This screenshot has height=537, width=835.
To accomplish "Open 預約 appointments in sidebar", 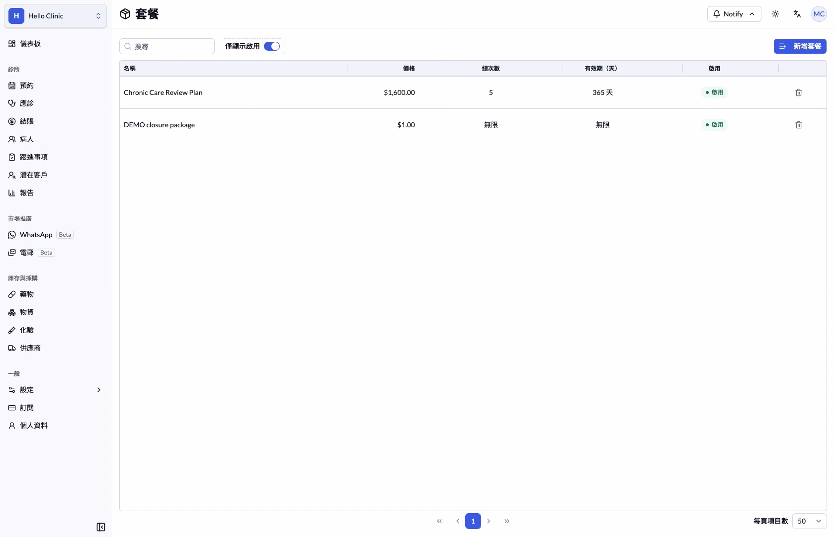I will (x=55, y=86).
